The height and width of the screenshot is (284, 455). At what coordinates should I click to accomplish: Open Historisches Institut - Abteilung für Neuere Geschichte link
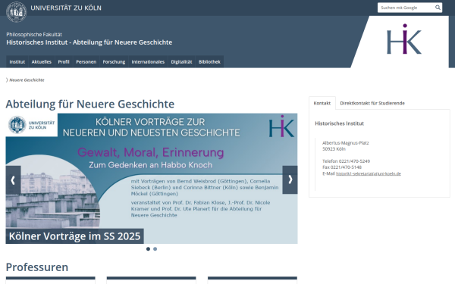(x=89, y=42)
